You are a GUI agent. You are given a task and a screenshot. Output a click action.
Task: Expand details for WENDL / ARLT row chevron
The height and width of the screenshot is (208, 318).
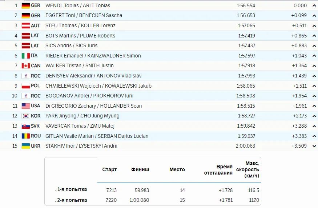click(x=314, y=5)
